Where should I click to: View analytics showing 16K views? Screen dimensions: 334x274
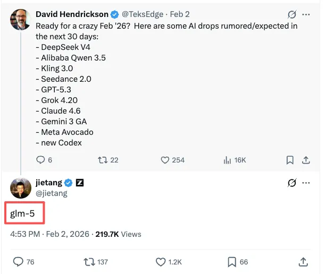(228, 159)
